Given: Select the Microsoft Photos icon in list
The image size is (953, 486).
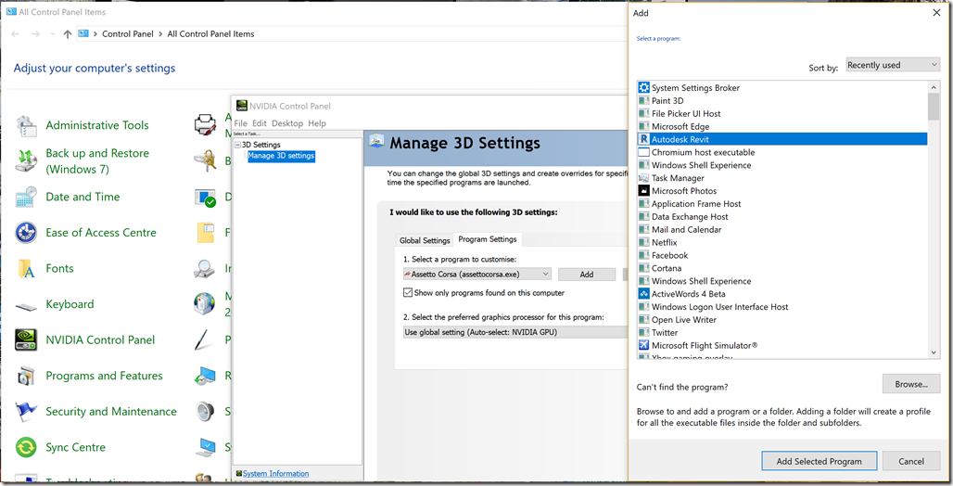Looking at the screenshot, I should coord(643,191).
